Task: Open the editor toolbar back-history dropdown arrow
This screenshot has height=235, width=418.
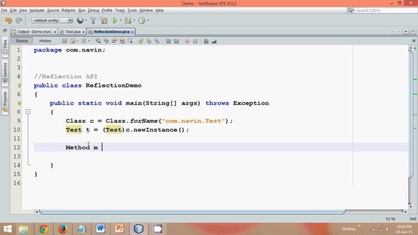Action: 78,41
